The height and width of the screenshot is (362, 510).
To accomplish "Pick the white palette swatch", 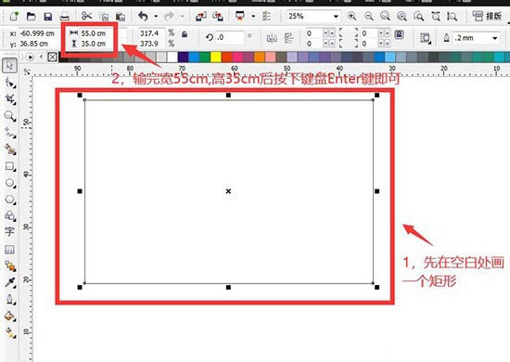I will point(172,57).
